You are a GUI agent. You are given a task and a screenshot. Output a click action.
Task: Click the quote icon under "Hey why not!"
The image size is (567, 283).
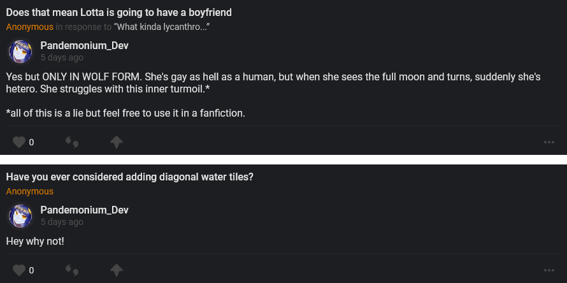[72, 270]
